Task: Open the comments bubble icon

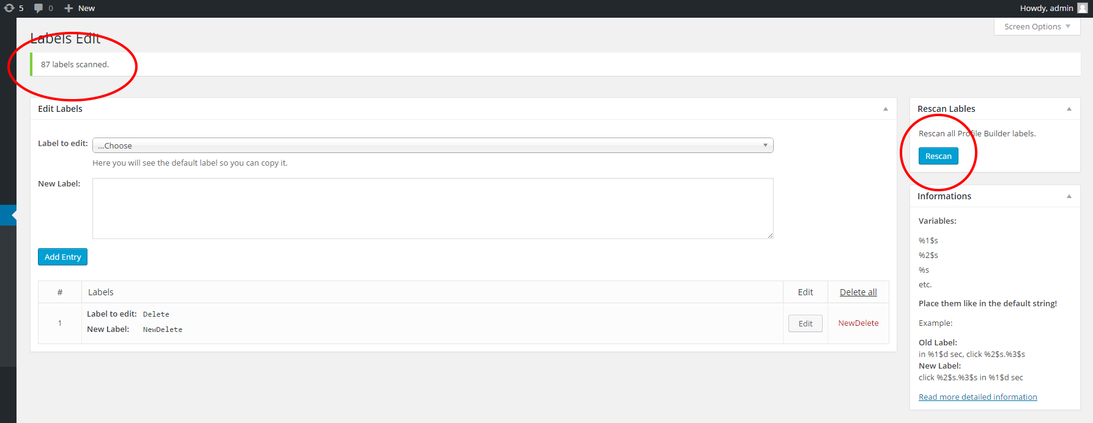Action: (x=39, y=8)
